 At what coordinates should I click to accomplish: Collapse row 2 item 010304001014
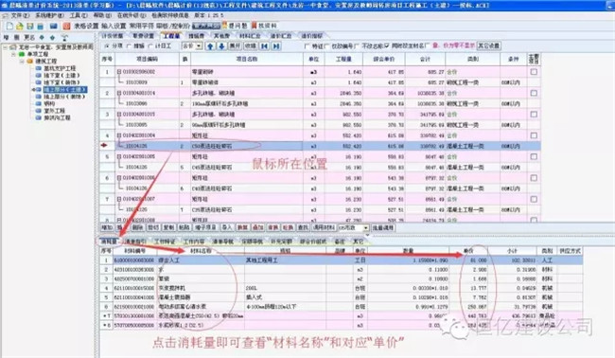[x=119, y=93]
